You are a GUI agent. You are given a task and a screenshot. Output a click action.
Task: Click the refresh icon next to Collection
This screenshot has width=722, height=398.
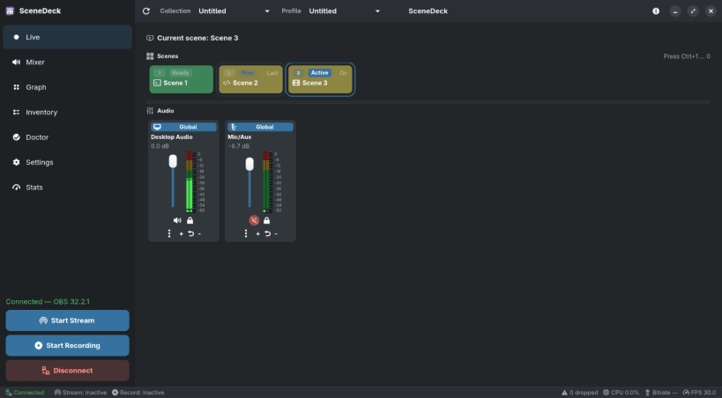tap(146, 11)
